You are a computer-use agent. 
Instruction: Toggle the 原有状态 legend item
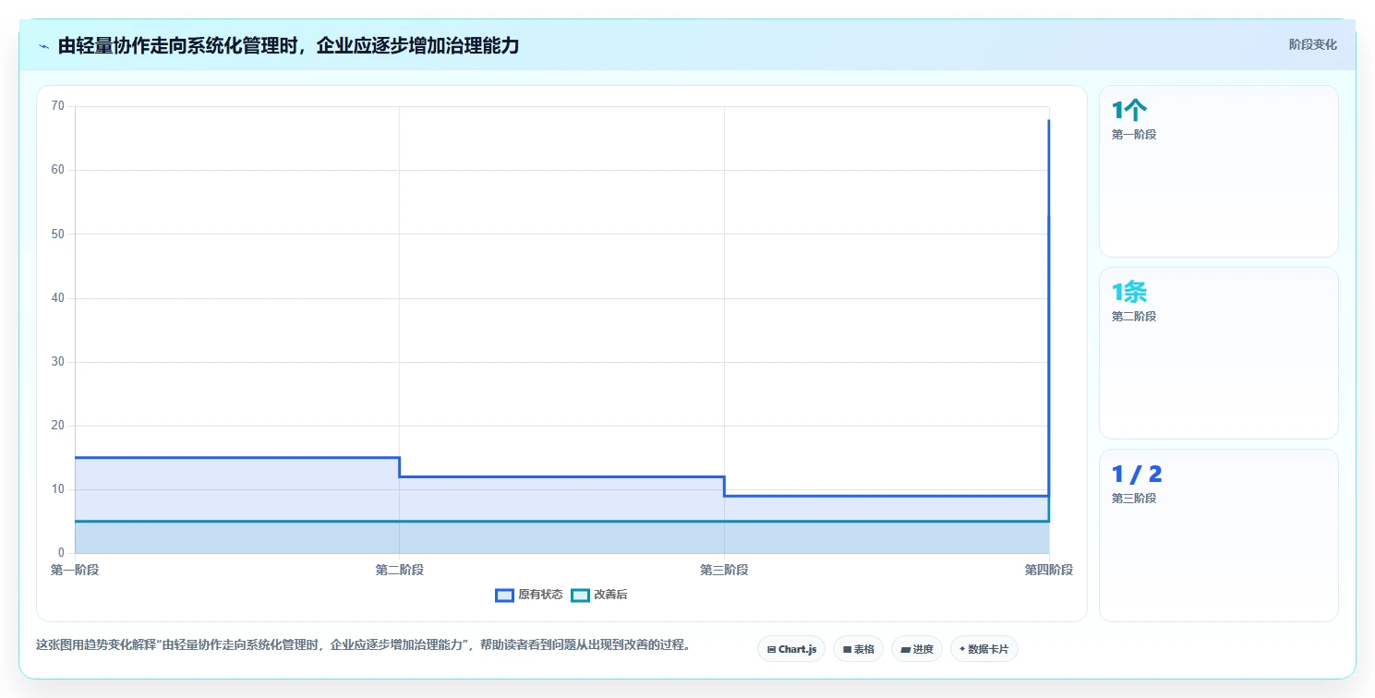(529, 595)
